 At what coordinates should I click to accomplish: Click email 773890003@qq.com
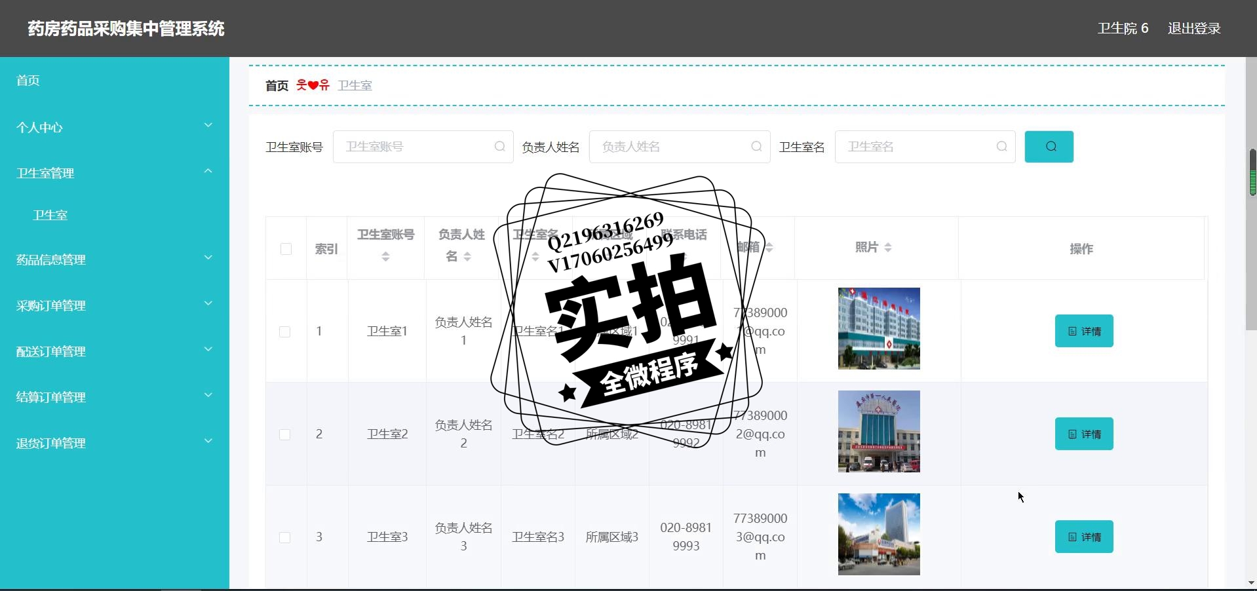click(x=760, y=537)
